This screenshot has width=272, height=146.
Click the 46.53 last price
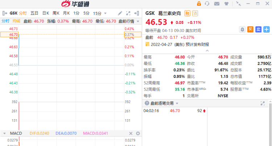click(156, 22)
